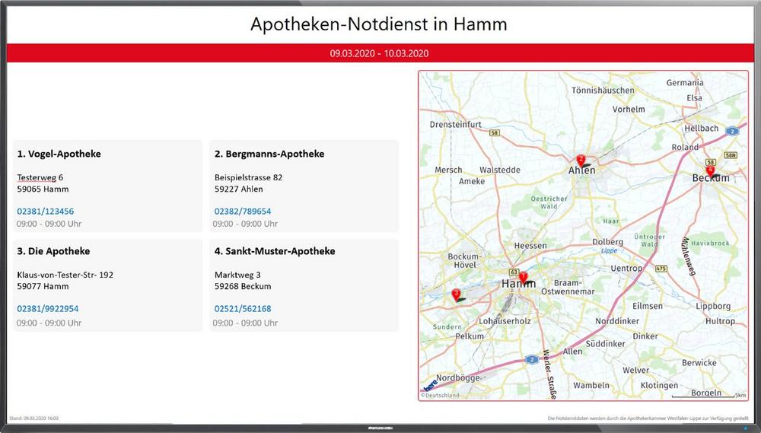This screenshot has height=433, width=761.
Task: Click the Testerweg 6 address
Action: tap(40, 177)
